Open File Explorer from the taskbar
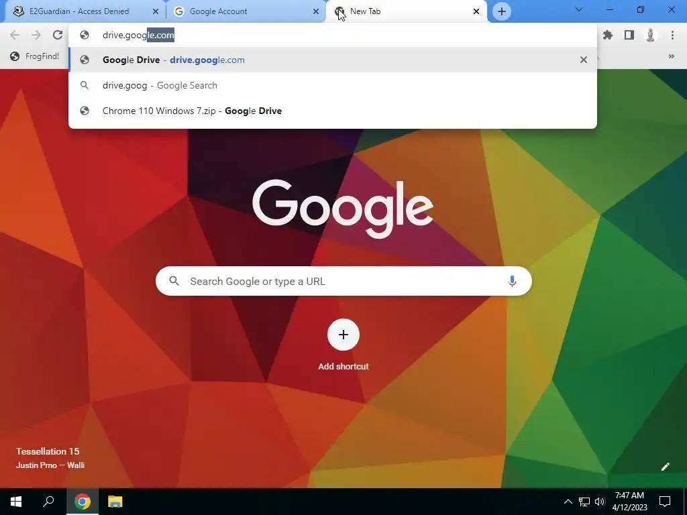This screenshot has height=515, width=687. pos(115,502)
